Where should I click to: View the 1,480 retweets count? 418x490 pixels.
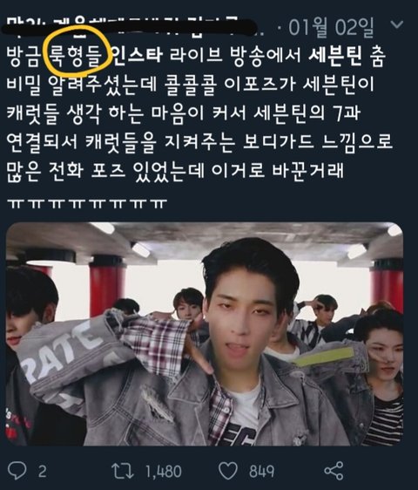coord(163,471)
